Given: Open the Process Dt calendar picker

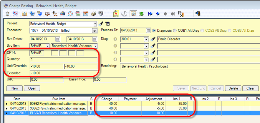Looking at the screenshot, I should 148,31.
